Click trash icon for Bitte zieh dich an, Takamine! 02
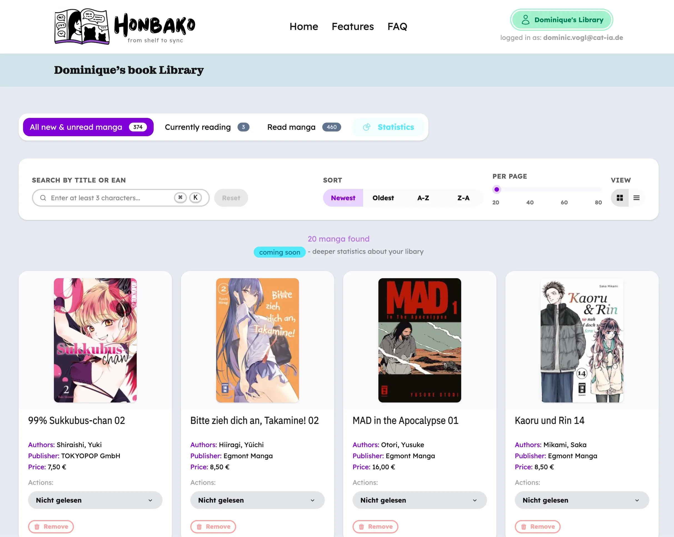Screen dimensions: 674x537 (199, 527)
